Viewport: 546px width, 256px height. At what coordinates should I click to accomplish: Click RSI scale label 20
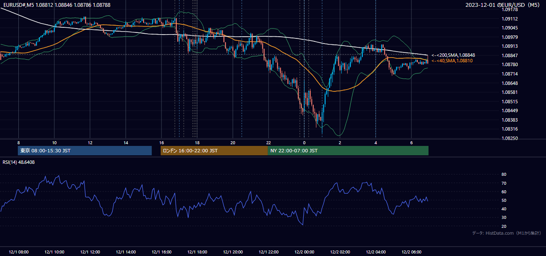click(x=504, y=226)
